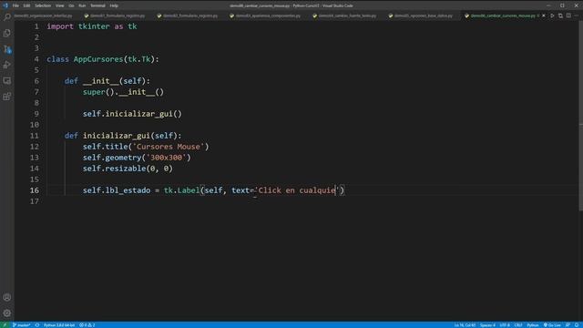
Task: Open the Selection menu
Action: (43, 5)
